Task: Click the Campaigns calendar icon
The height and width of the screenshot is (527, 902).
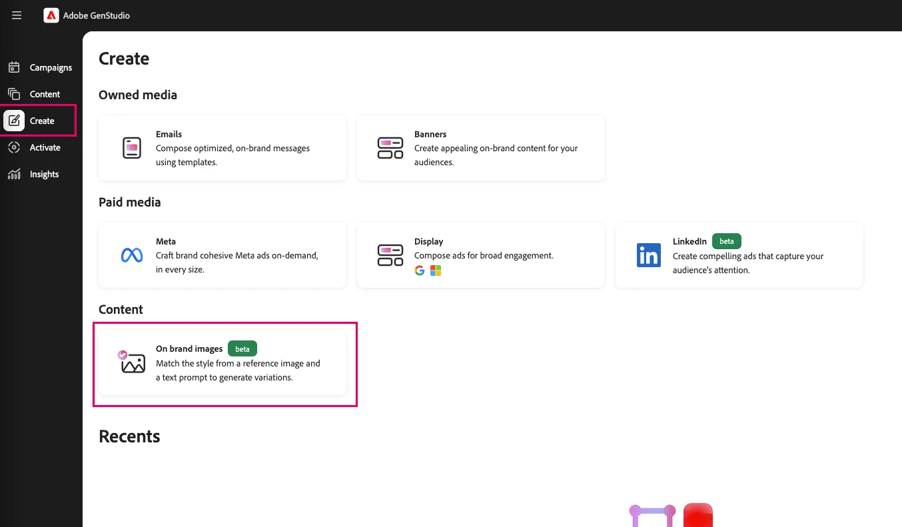Action: 14,67
